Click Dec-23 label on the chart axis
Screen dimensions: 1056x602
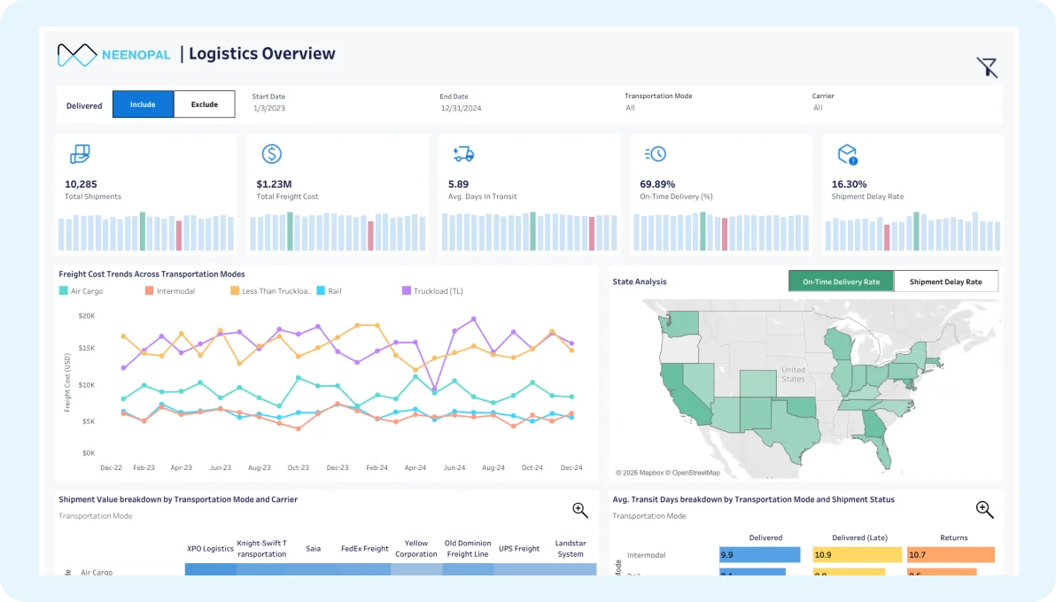tap(338, 467)
